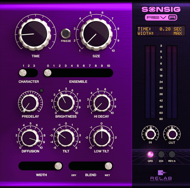Select the 224 reverb mode
The image size is (190, 188).
pos(161,154)
